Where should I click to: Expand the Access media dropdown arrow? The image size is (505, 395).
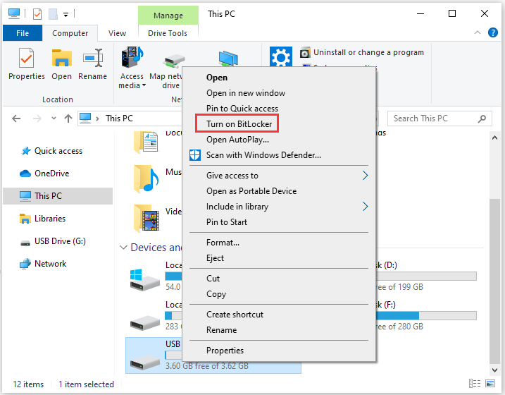click(x=144, y=85)
